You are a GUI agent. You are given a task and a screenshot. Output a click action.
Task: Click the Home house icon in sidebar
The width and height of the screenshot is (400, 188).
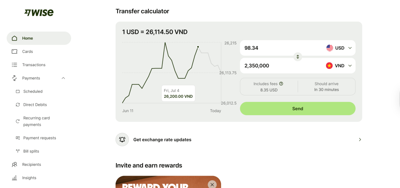14,39
